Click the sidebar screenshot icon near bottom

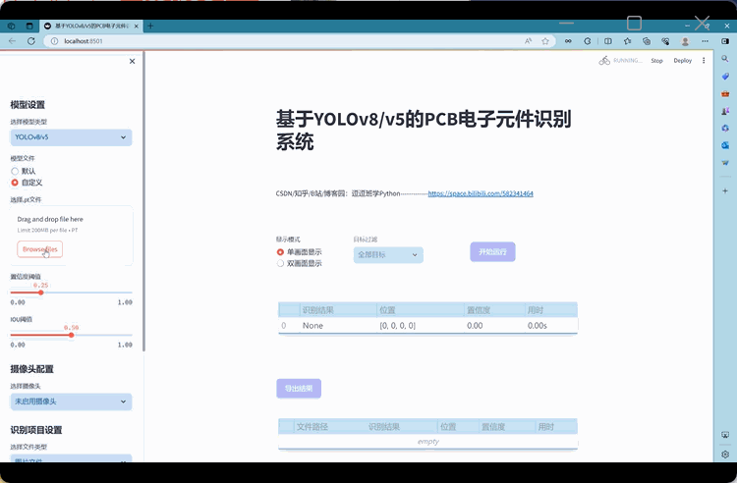(x=725, y=435)
